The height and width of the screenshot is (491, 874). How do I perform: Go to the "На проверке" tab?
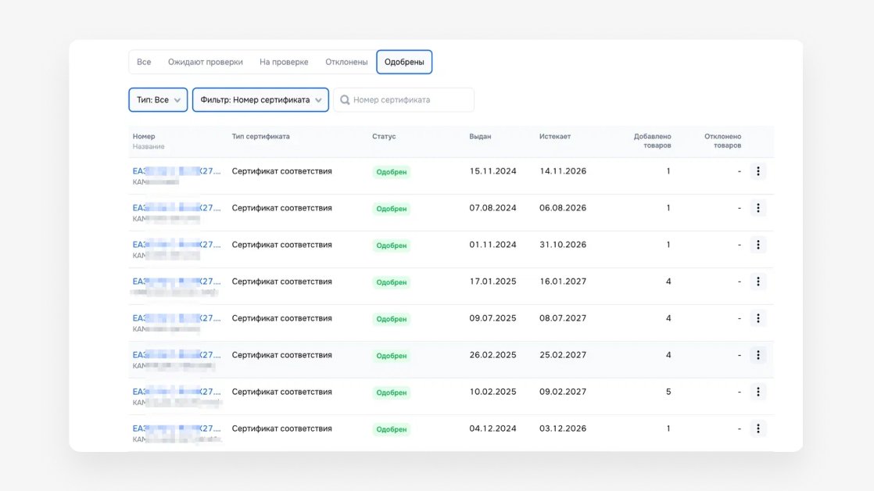[x=284, y=62]
